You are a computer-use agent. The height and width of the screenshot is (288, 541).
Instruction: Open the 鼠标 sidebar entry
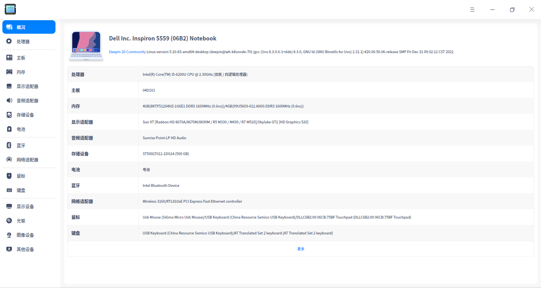(29, 176)
